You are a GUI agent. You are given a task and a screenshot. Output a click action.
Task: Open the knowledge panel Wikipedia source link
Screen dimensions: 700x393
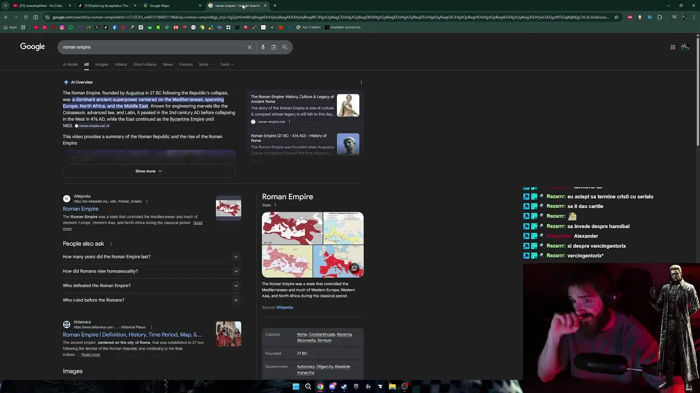[284, 307]
